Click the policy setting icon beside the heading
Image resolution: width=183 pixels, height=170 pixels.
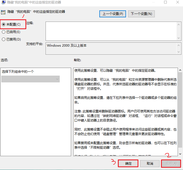click(x=3, y=12)
